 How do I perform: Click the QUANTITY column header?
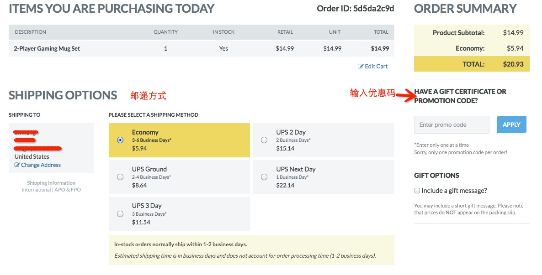click(165, 32)
